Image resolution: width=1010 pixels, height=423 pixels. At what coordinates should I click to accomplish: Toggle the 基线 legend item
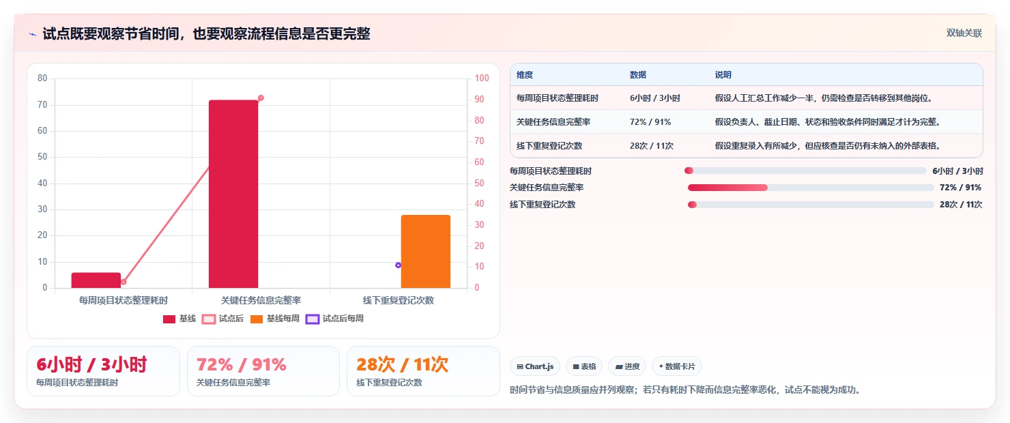click(179, 319)
